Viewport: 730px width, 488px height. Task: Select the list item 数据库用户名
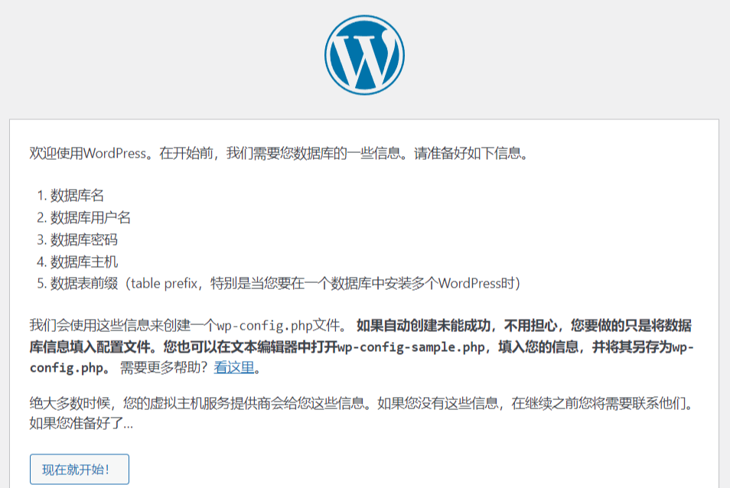coord(90,217)
